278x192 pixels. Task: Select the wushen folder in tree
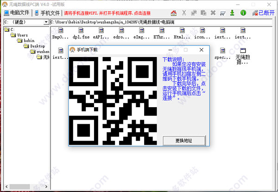[40, 51]
